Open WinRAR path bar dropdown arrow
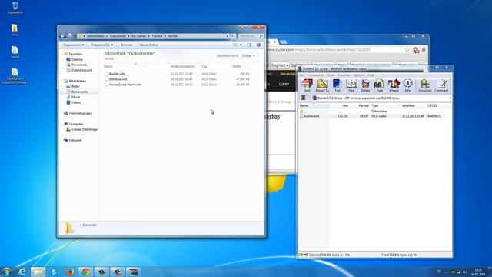 point(450,98)
